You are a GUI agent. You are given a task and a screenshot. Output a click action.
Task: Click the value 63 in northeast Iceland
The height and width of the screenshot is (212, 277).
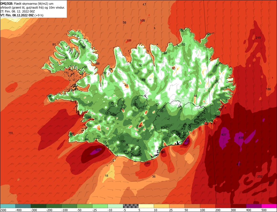tap(174, 68)
